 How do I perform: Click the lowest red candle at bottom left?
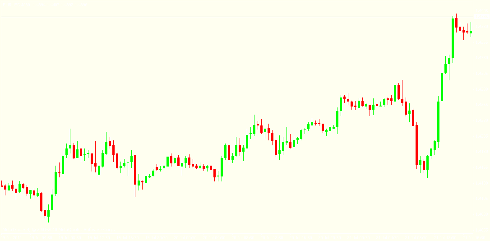[45, 213]
